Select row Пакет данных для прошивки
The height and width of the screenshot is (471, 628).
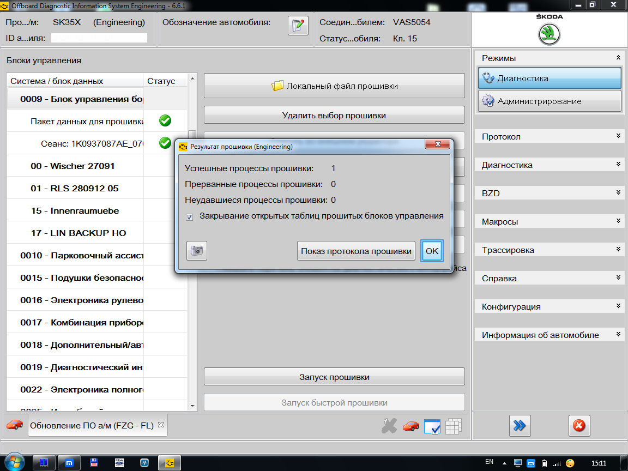point(97,121)
